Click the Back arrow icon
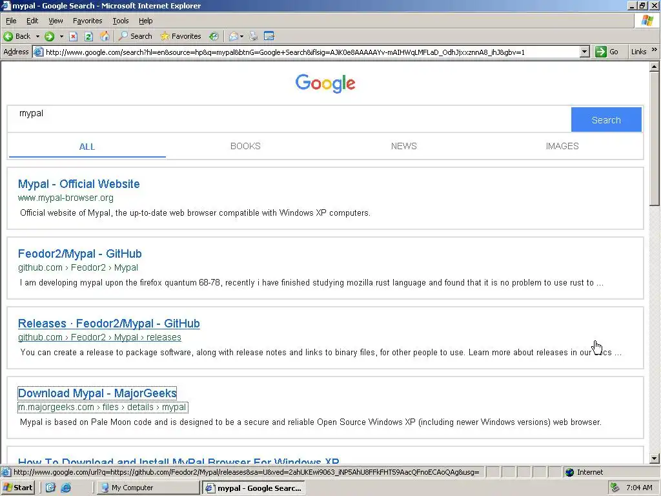This screenshot has height=496, width=661. 8,36
